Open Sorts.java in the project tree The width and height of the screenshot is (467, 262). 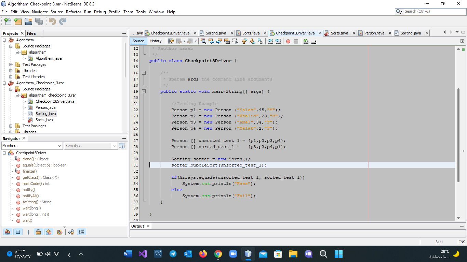[44, 120]
